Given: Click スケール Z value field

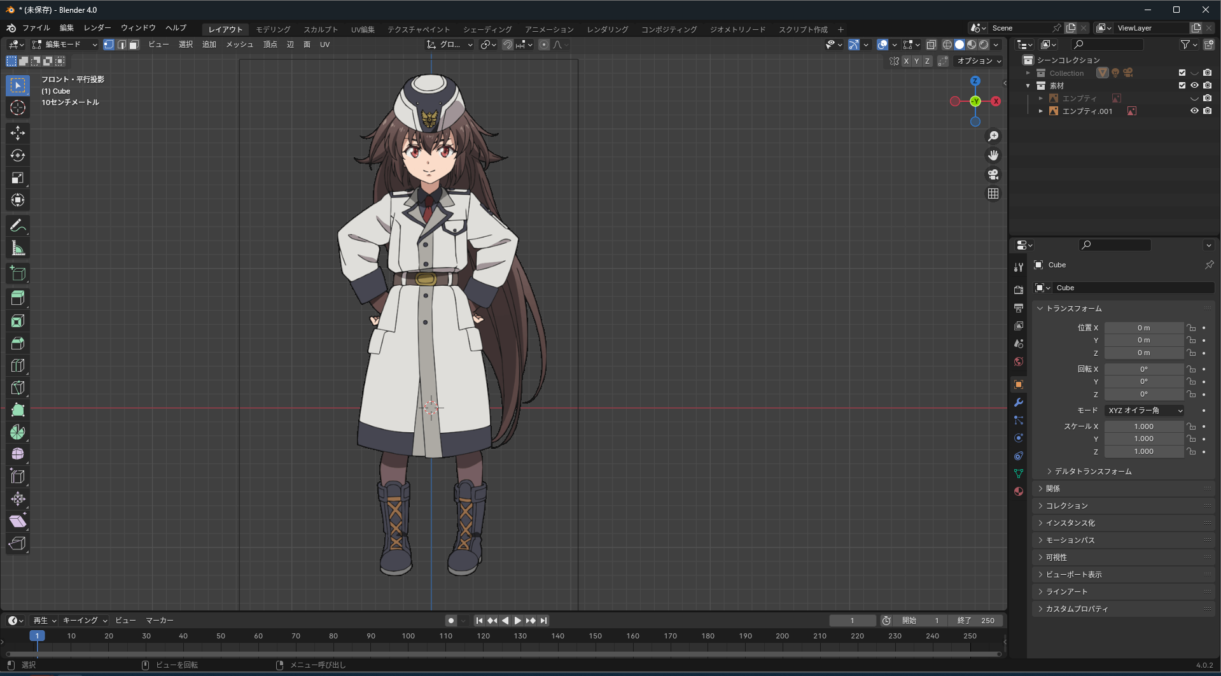Looking at the screenshot, I should pos(1144,452).
